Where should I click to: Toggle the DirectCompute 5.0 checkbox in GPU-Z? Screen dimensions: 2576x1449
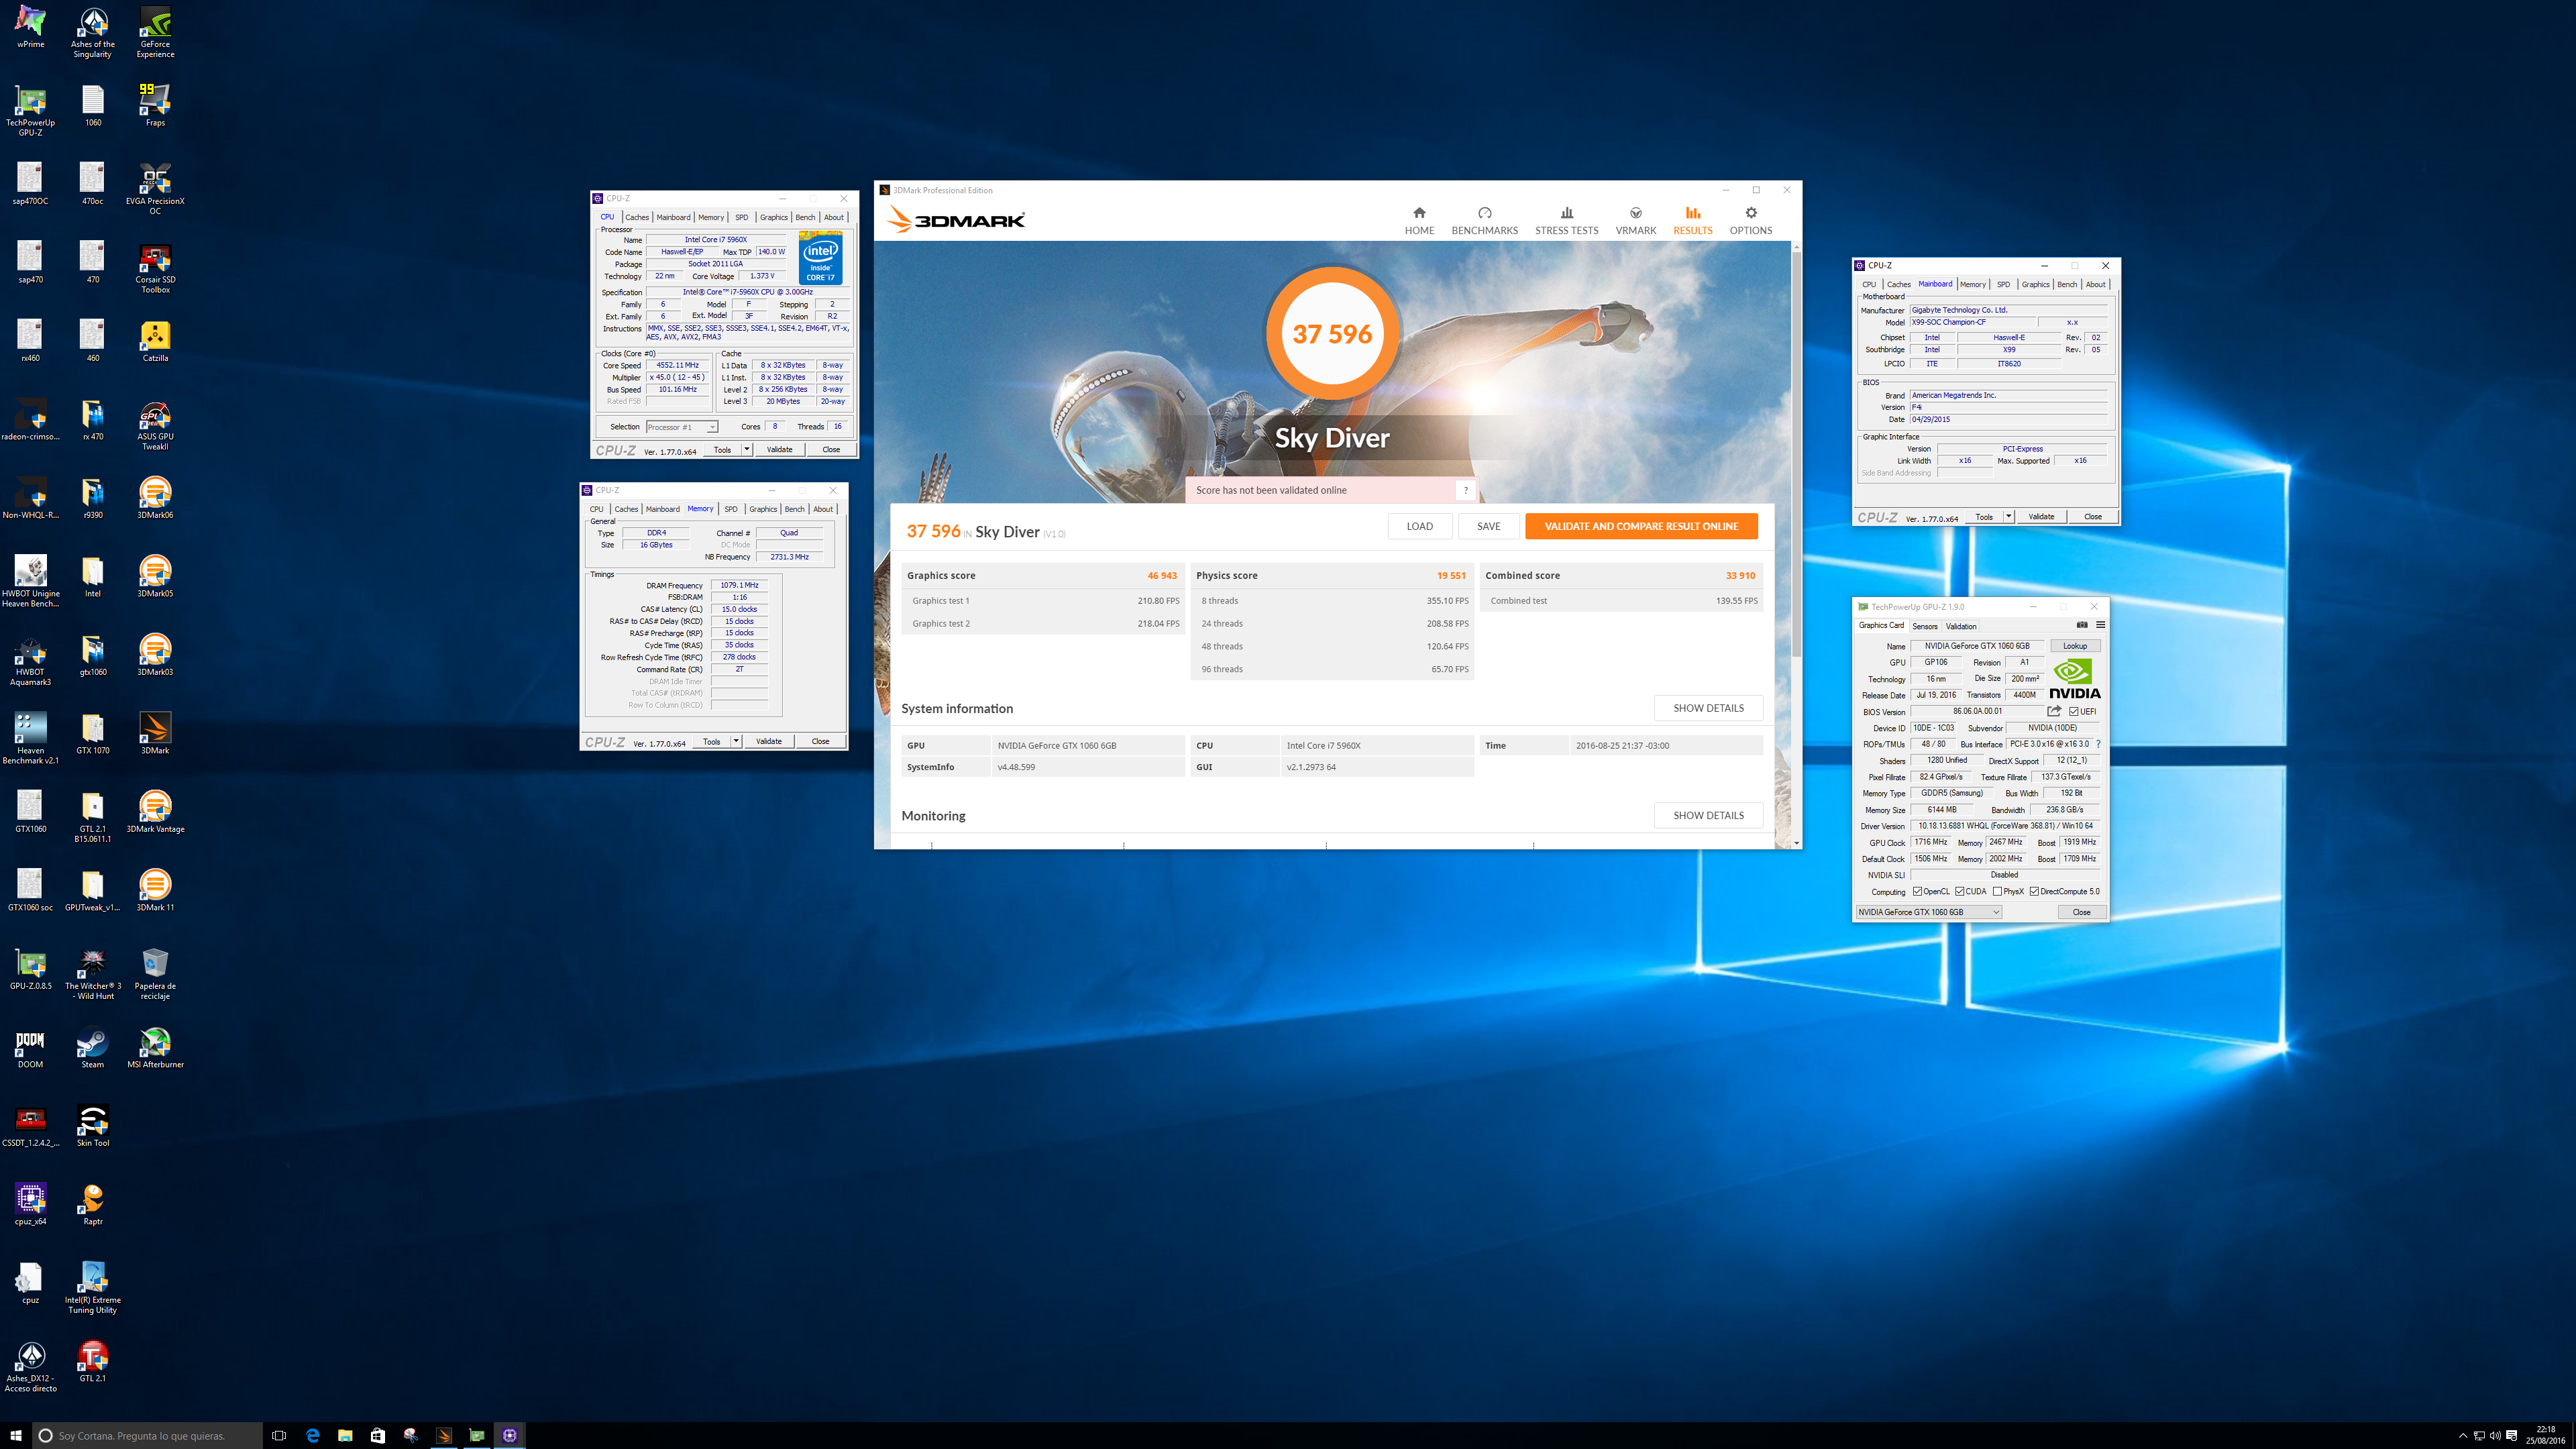tap(2034, 891)
